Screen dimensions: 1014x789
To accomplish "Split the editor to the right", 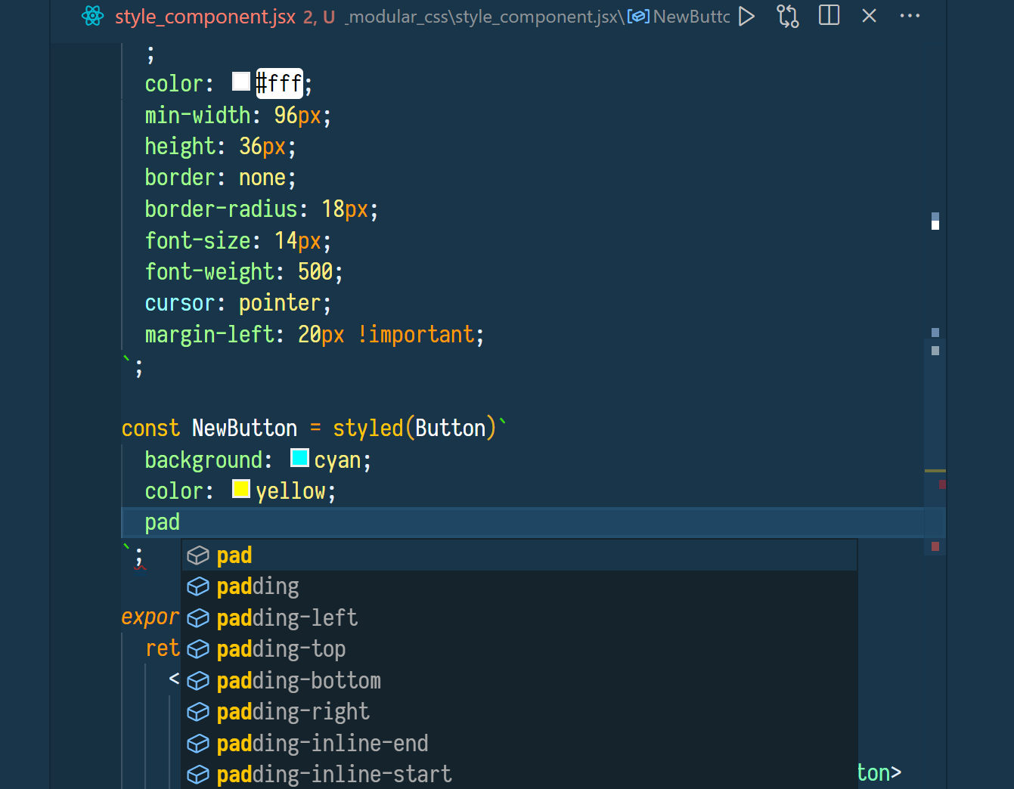I will point(829,16).
